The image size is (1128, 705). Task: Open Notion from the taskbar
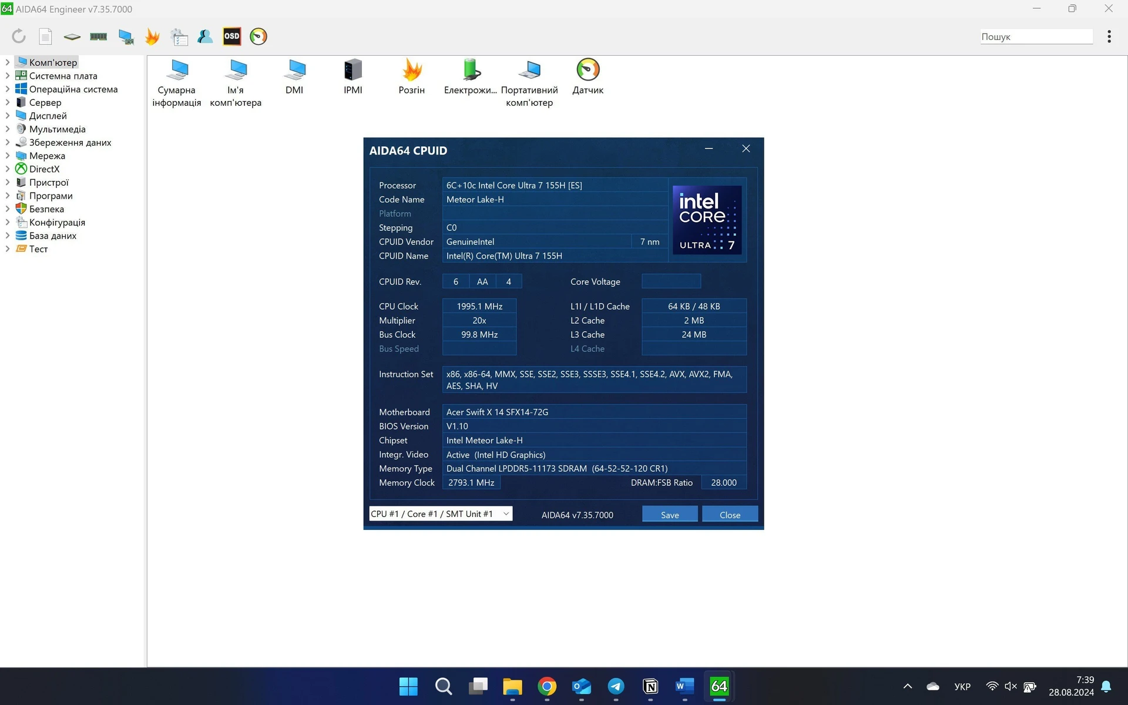(650, 686)
